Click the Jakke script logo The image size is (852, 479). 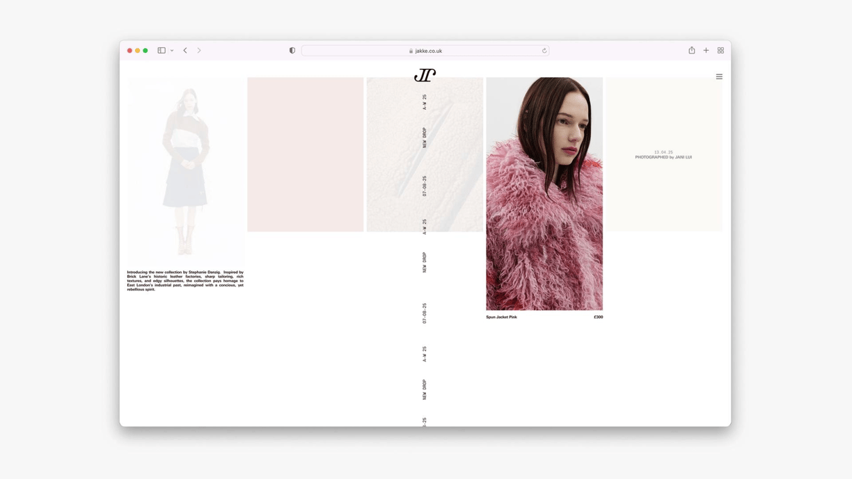coord(425,75)
